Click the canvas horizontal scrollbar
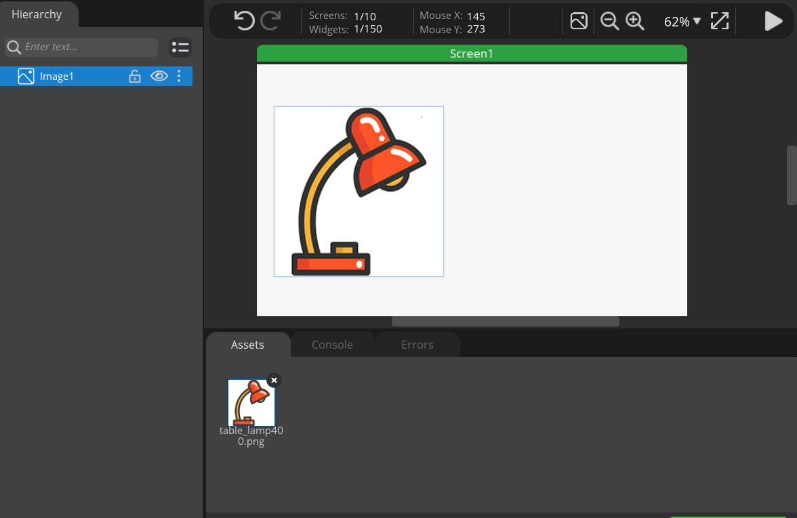 coord(505,322)
